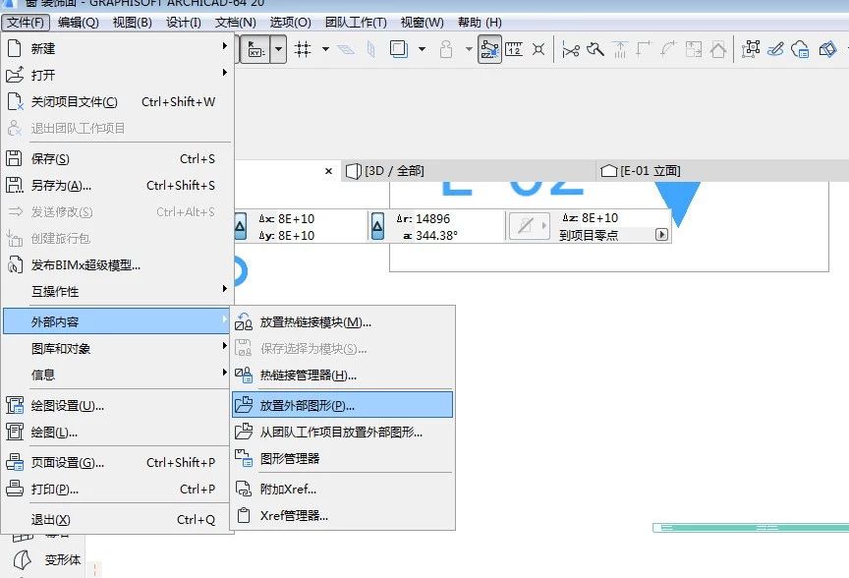This screenshot has width=849, height=578.
Task: Close the current tab with the x button
Action: [x=328, y=171]
